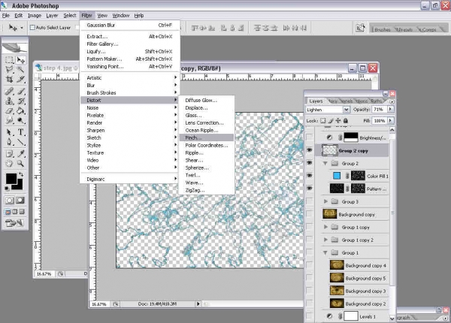This screenshot has width=451, height=323.
Task: Open the Fill slider arrow
Action: (390, 120)
